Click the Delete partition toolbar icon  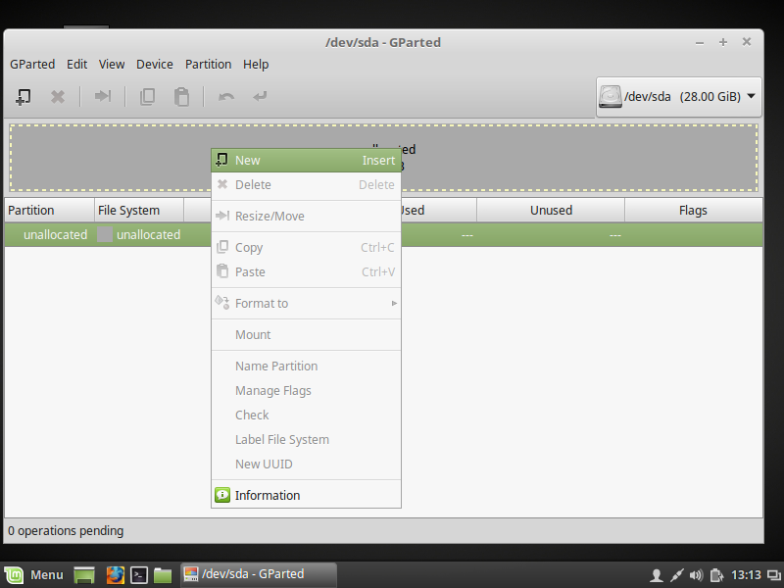pyautogui.click(x=58, y=96)
